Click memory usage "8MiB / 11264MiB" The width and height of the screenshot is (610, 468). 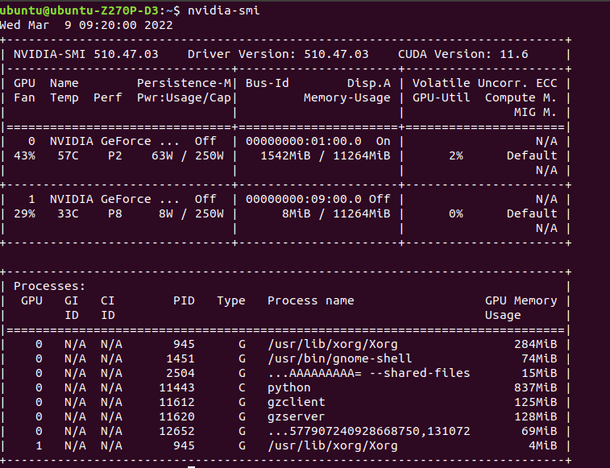[336, 214]
